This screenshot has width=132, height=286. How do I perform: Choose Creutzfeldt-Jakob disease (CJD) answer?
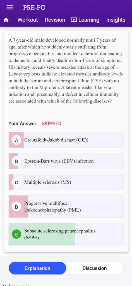66,140
